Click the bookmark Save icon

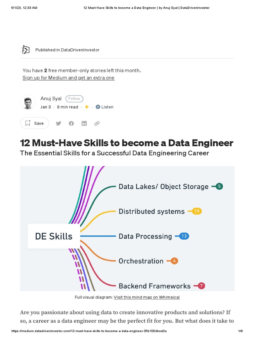[28, 123]
